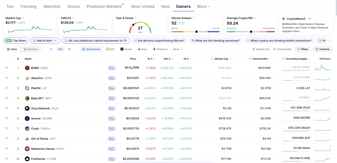337x163 pixels.
Task: Open the CMC20 card chevron
Action: tap(73, 18)
